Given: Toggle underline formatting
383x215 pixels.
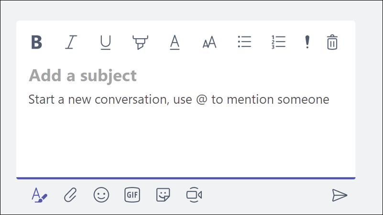Looking at the screenshot, I should (x=106, y=42).
